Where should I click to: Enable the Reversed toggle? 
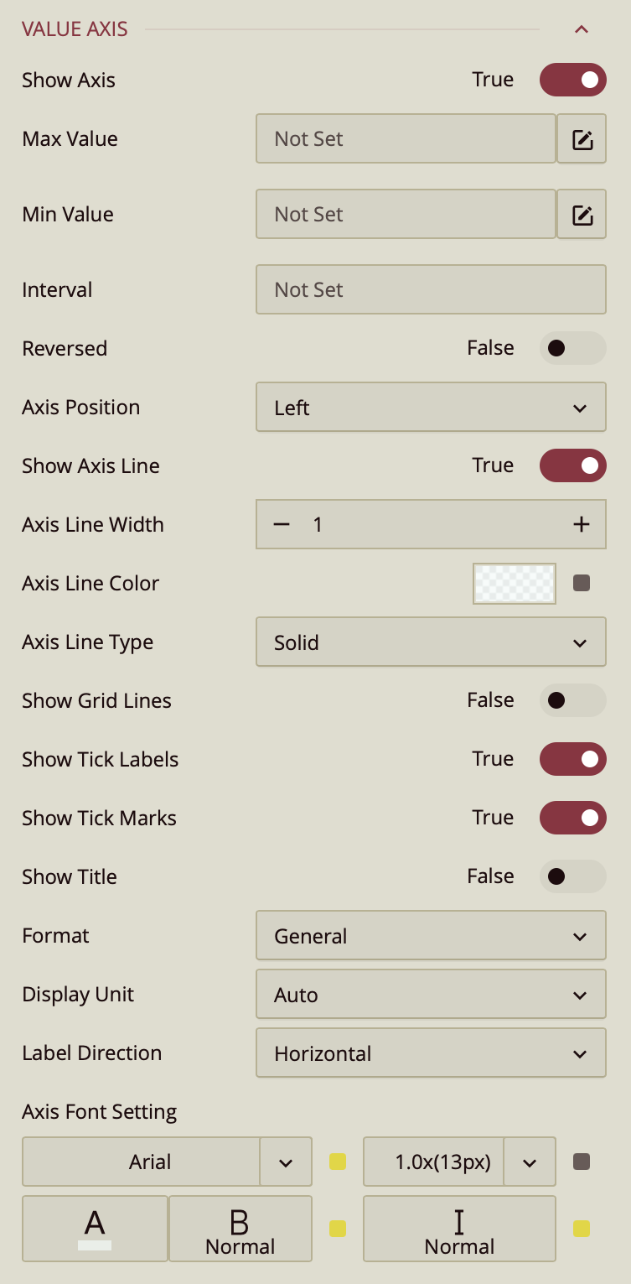[x=572, y=348]
